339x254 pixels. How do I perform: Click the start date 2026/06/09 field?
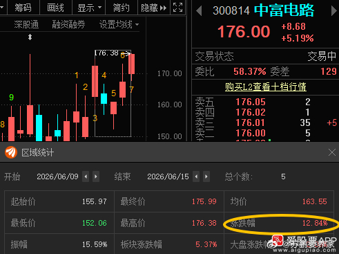tap(57, 176)
